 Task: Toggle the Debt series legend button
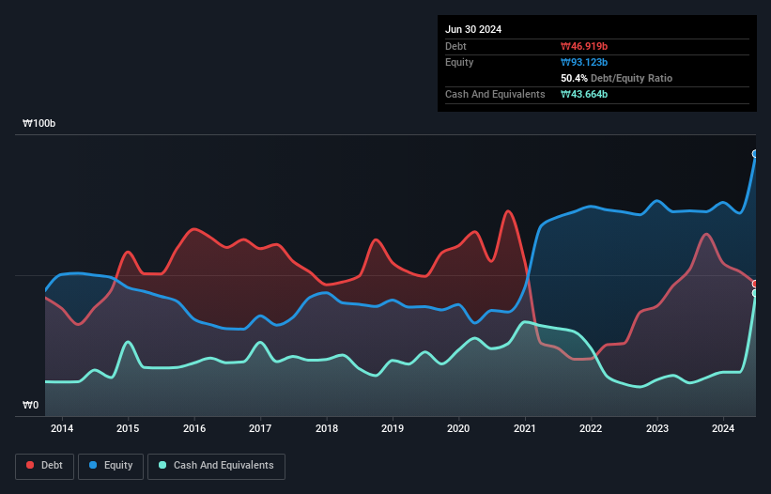coord(45,466)
